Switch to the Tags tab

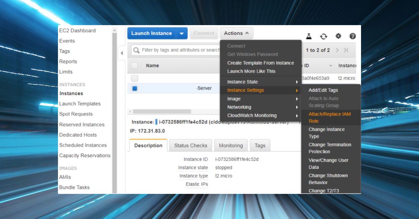pyautogui.click(x=260, y=145)
